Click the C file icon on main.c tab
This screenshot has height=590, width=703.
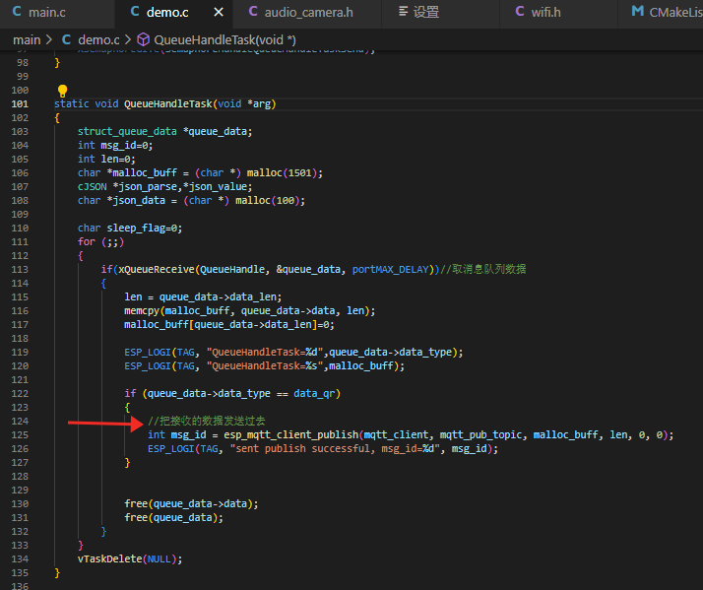click(x=15, y=12)
